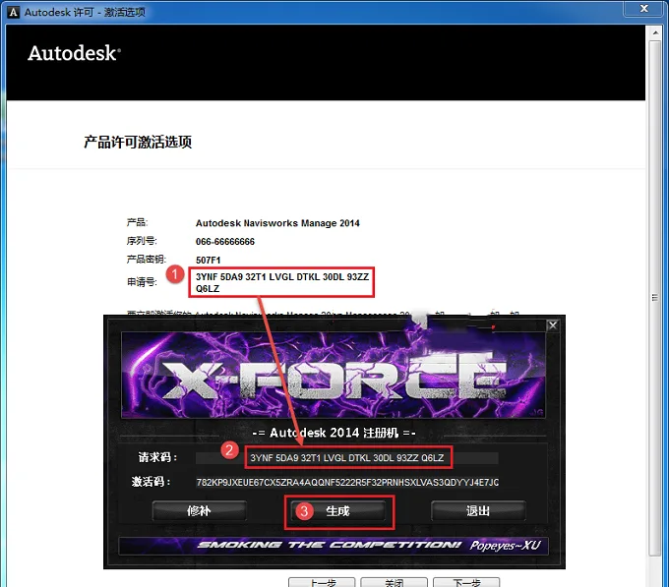The image size is (669, 587).
Task: Click the 退出 exit button in keygen
Action: pos(478,510)
